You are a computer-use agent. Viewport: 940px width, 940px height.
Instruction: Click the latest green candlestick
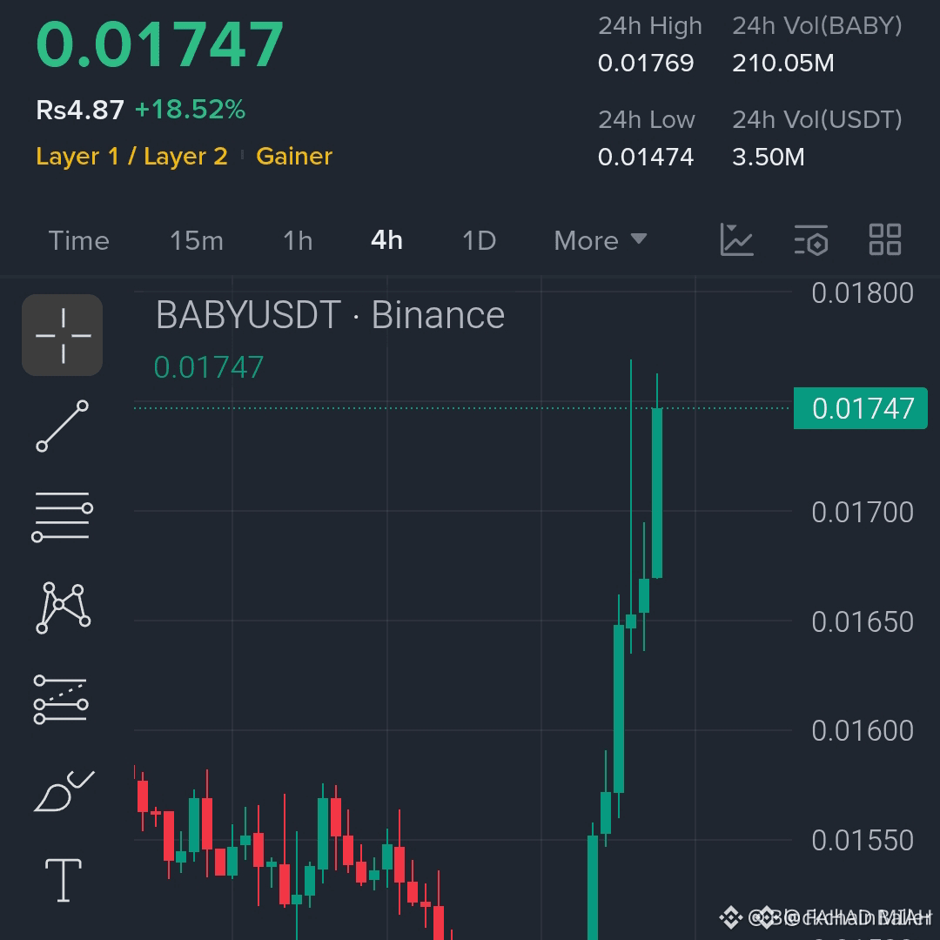coord(657,493)
